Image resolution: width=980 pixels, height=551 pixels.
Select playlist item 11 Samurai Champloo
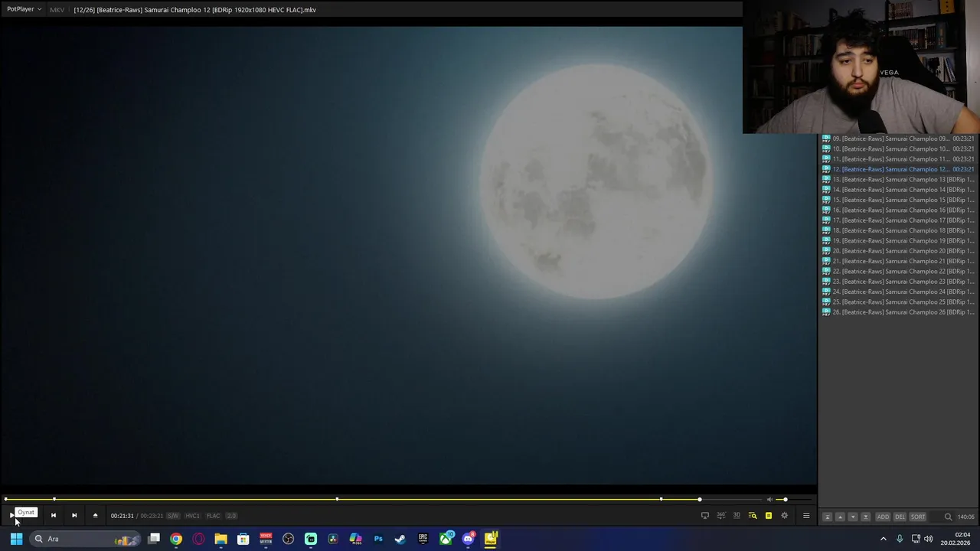(898, 159)
